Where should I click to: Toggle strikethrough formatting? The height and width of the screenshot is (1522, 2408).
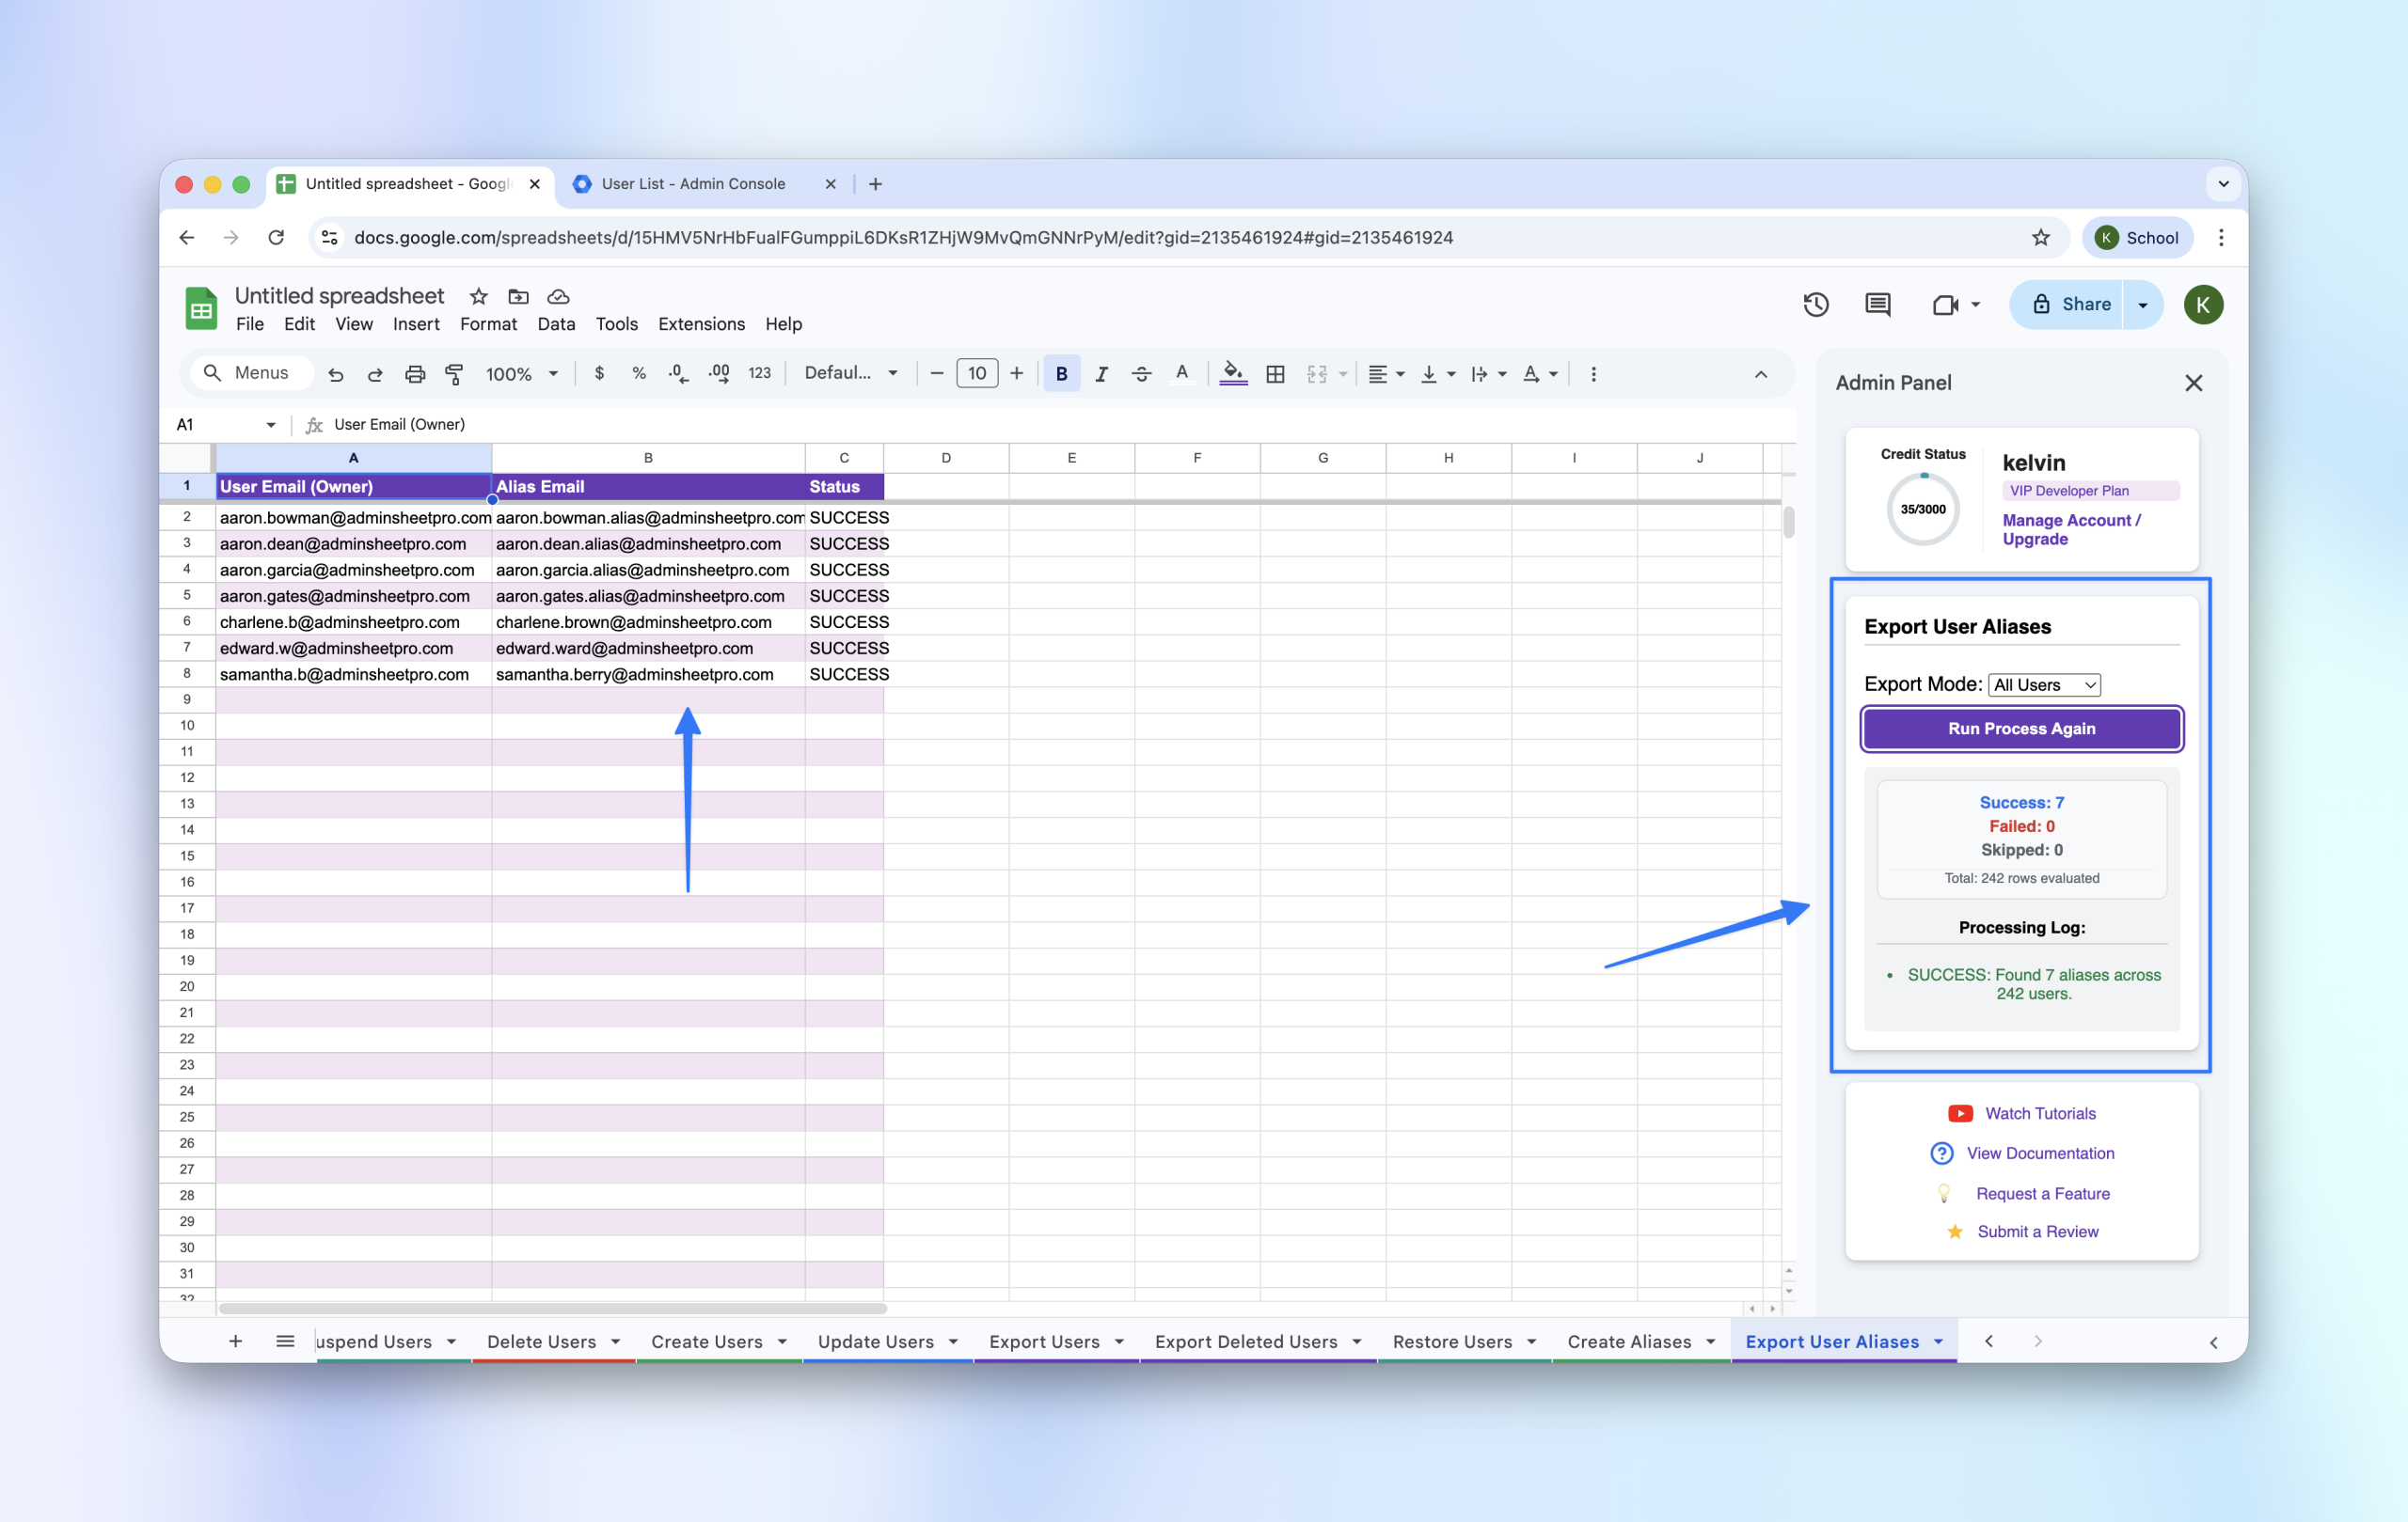pos(1141,374)
